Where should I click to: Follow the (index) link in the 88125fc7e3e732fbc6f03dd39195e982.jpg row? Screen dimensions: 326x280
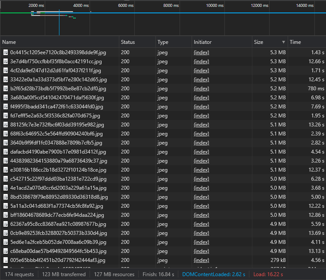click(201, 125)
